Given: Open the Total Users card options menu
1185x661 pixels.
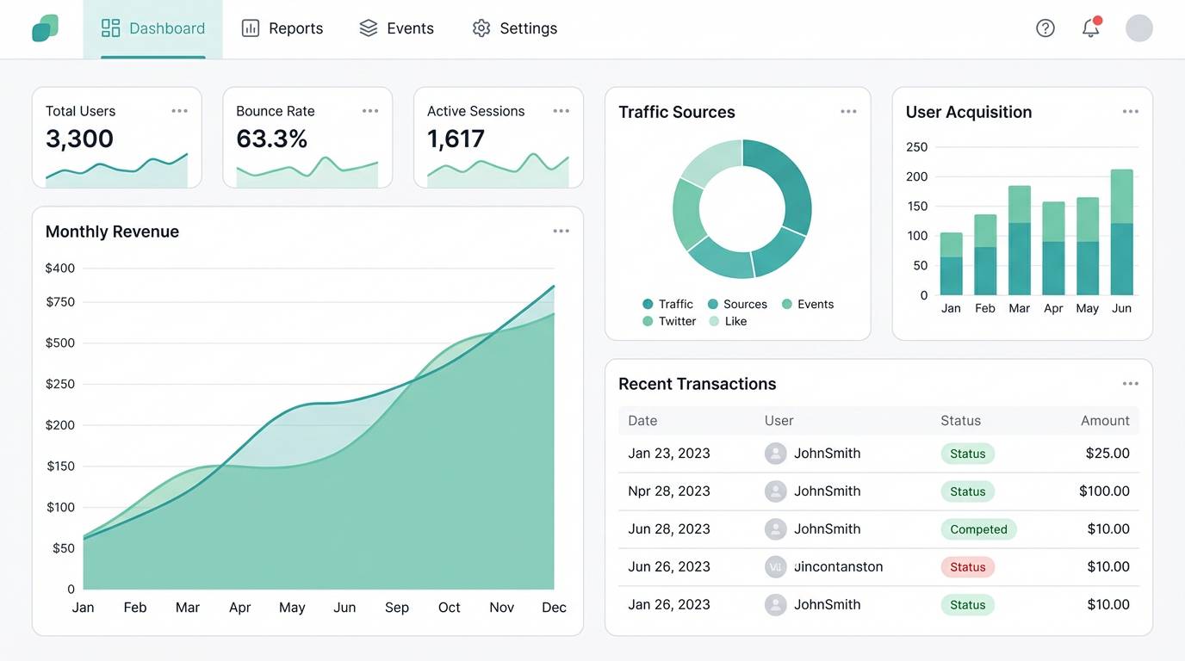Looking at the screenshot, I should 179,110.
